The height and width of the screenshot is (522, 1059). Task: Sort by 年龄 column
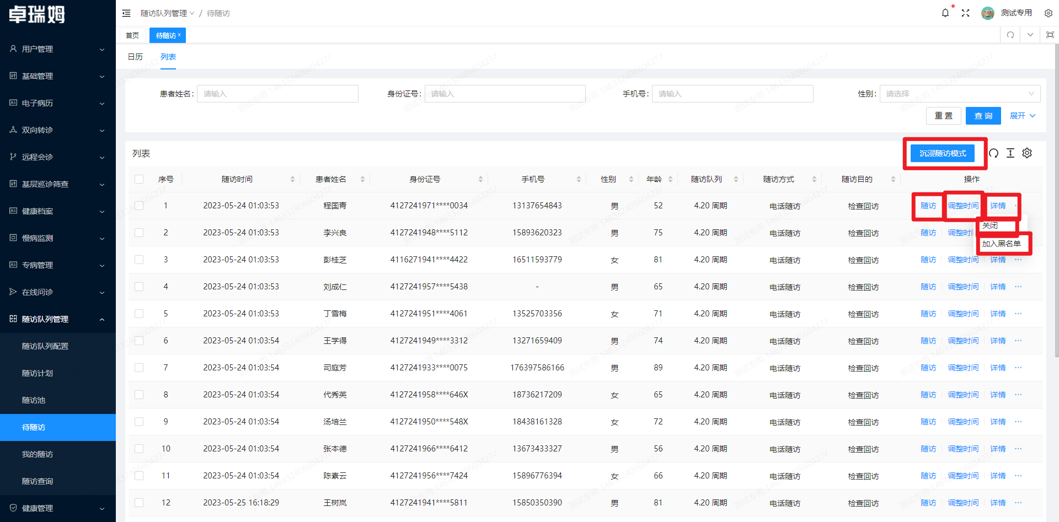click(670, 179)
